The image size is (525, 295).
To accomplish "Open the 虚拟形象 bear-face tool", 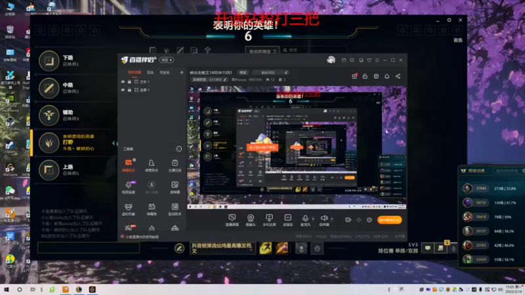I will tap(129, 209).
